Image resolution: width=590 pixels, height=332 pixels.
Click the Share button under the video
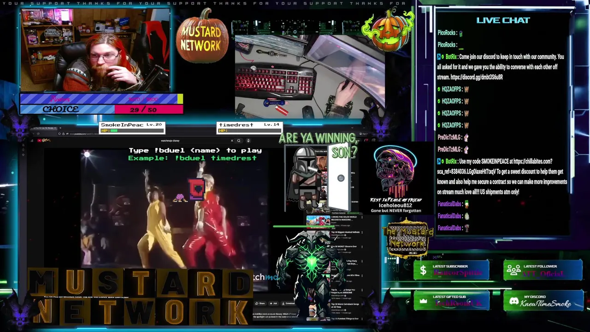(260, 303)
